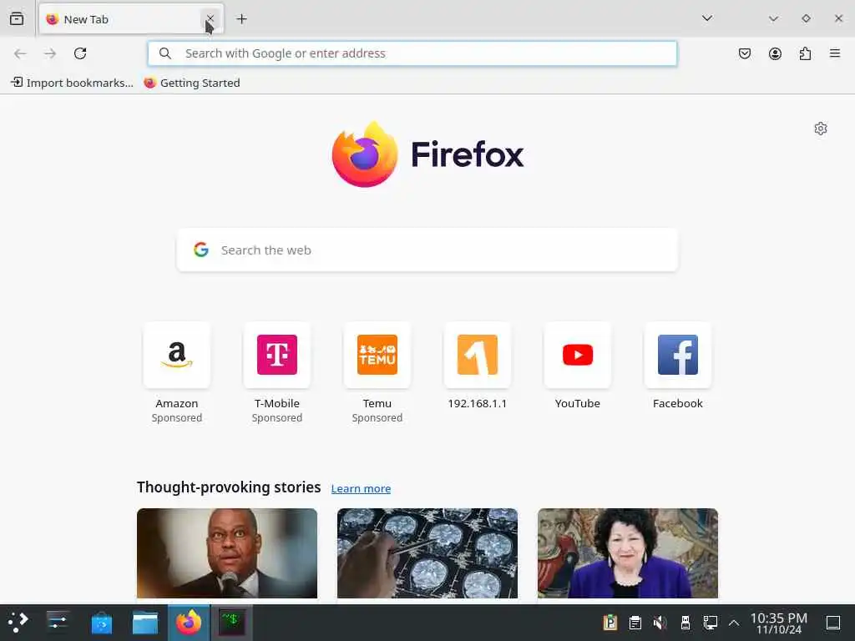This screenshot has width=855, height=641.
Task: Close the New Tab tab
Action: (210, 19)
